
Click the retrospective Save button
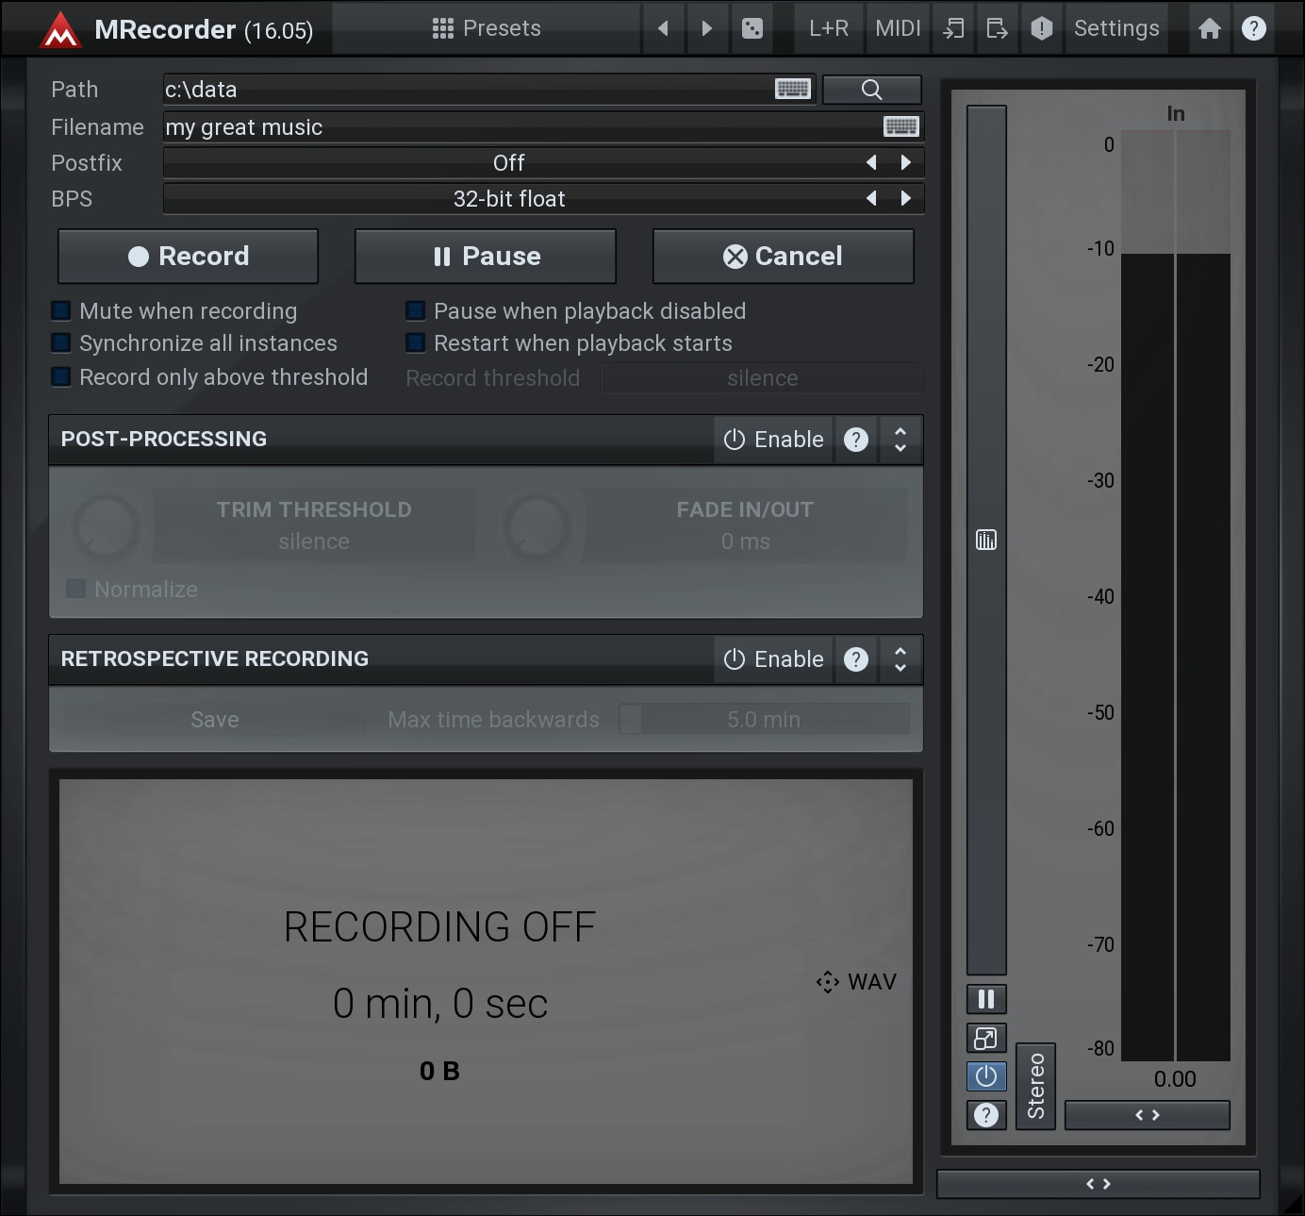(x=215, y=720)
